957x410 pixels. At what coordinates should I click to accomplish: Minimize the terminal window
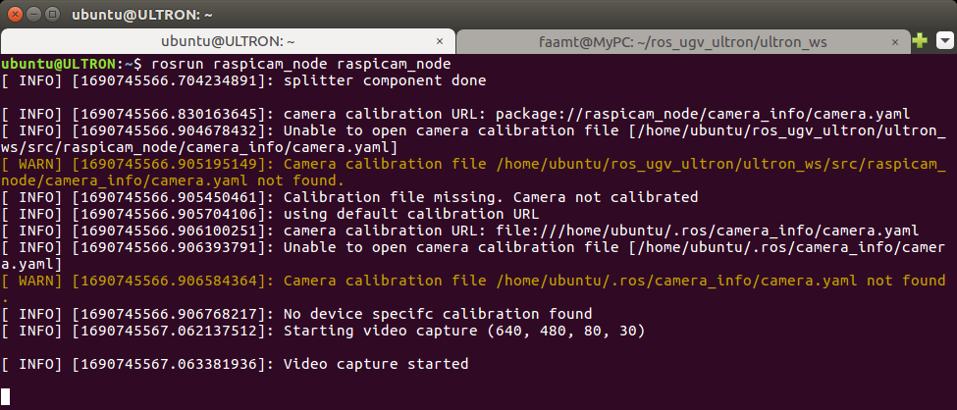coord(34,14)
